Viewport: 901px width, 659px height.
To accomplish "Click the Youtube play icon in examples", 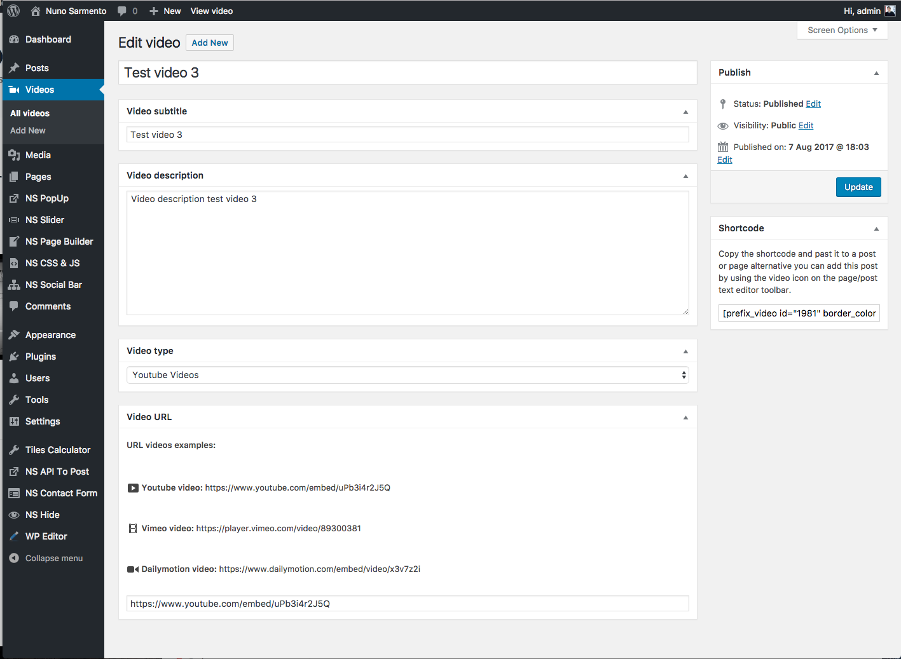I will (133, 488).
